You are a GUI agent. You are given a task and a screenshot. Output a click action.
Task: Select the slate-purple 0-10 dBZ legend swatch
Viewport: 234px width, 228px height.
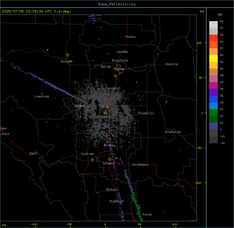point(213,126)
